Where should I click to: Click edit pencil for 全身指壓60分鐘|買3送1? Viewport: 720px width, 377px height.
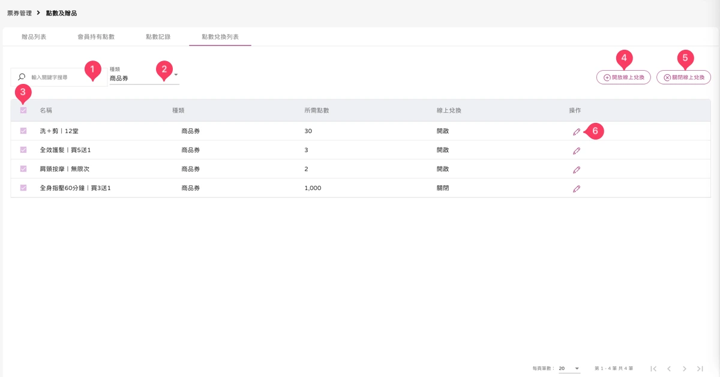(x=577, y=189)
